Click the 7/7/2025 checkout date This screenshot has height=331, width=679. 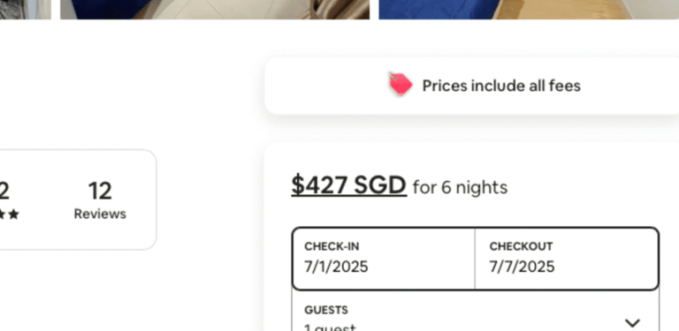pos(522,267)
